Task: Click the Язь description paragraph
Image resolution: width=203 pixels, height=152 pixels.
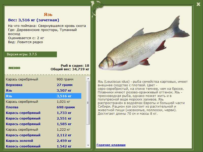Action: point(143,98)
